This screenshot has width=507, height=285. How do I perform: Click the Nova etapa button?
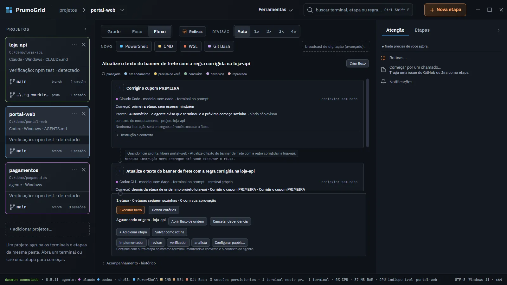pos(445,10)
